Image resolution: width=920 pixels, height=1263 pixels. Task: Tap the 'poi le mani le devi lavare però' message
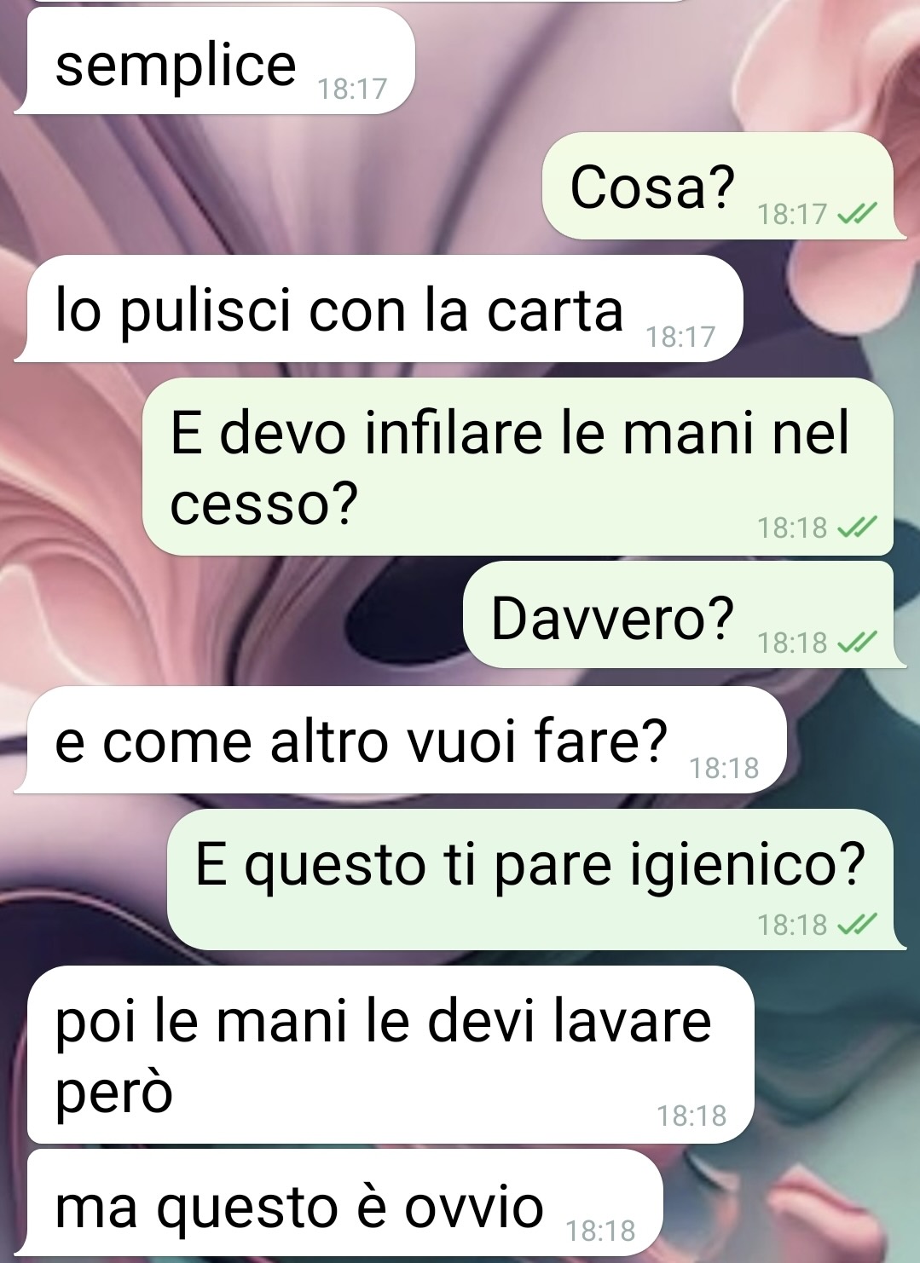click(391, 1054)
